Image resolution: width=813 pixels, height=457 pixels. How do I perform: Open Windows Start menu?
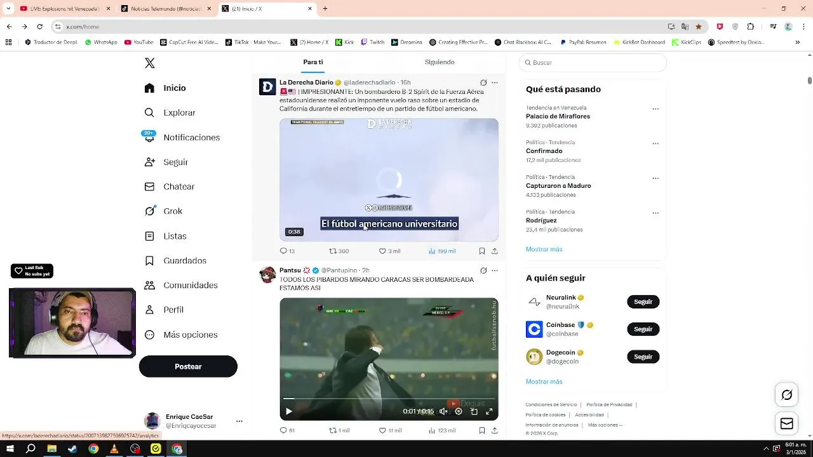click(x=10, y=449)
